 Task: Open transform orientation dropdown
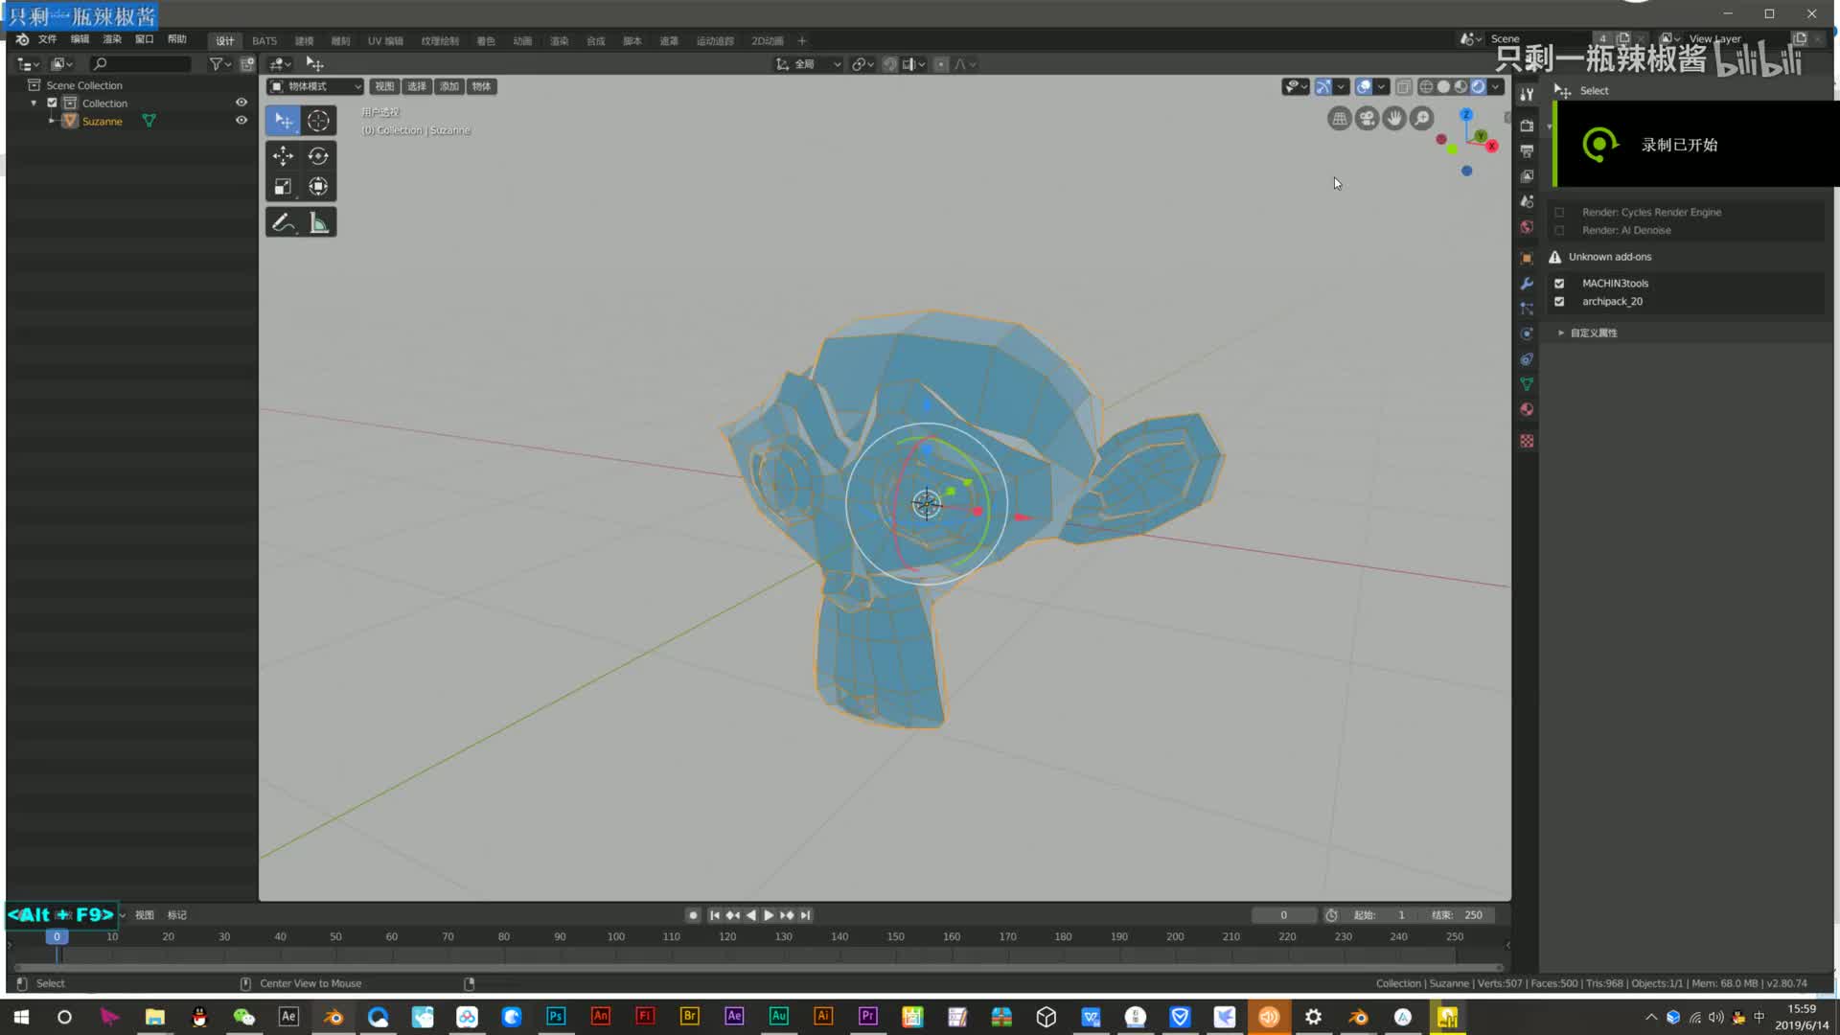809,64
